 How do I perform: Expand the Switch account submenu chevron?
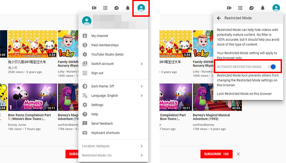click(x=142, y=64)
